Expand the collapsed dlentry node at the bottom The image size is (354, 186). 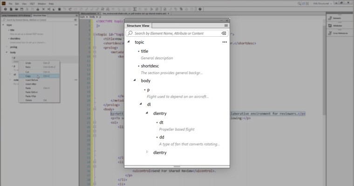click(x=147, y=152)
